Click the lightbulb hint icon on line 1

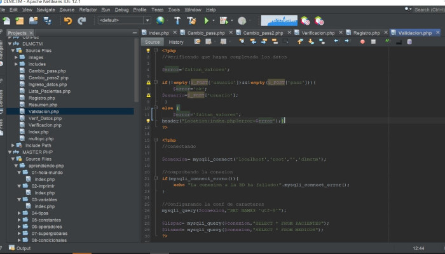(148, 50)
